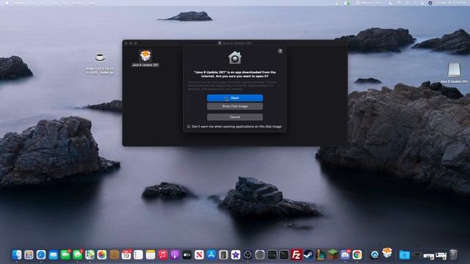Open News from the Dock
This screenshot has width=470, height=264.
pos(199,254)
